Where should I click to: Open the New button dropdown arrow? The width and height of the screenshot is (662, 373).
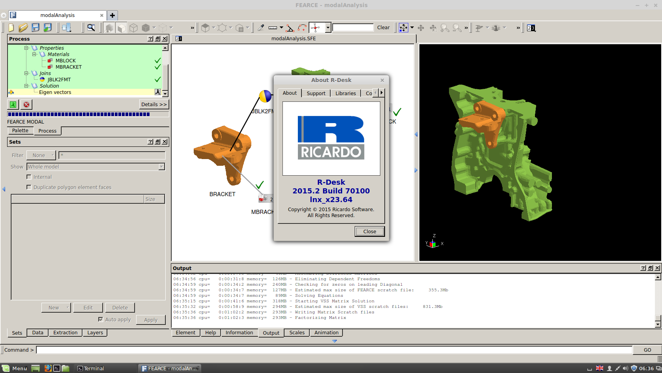point(67,307)
